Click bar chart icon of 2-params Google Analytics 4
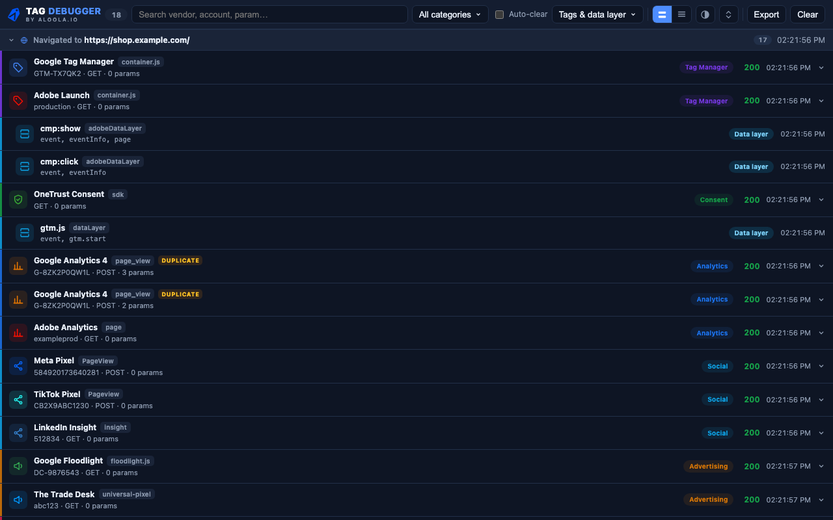The image size is (833, 520). [18, 300]
